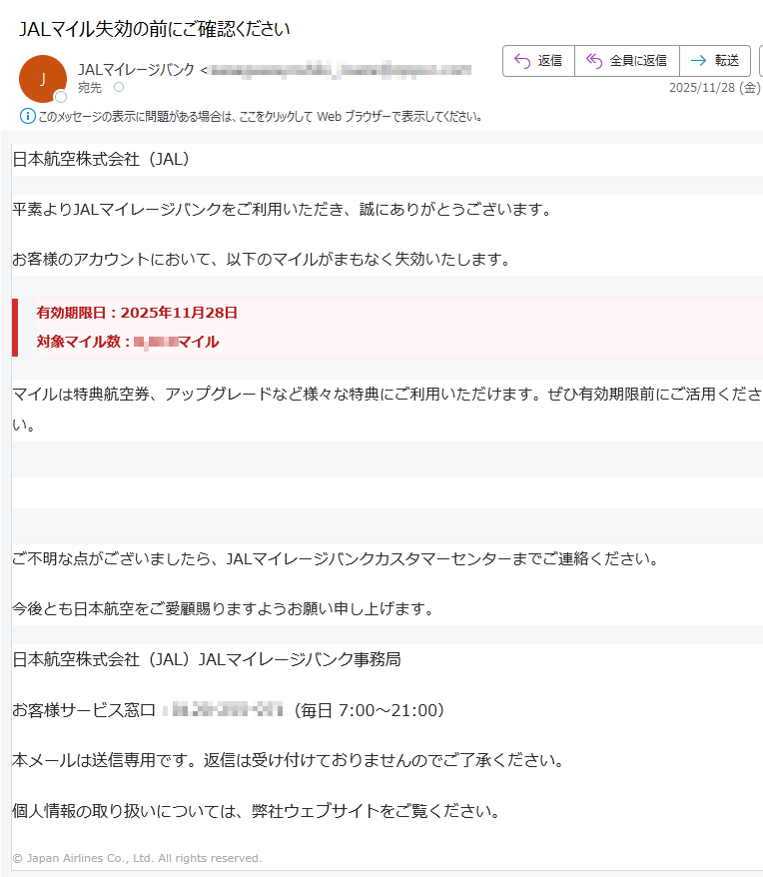The height and width of the screenshot is (877, 763).
Task: Click the presence status circle on the avatar
Action: (x=61, y=97)
